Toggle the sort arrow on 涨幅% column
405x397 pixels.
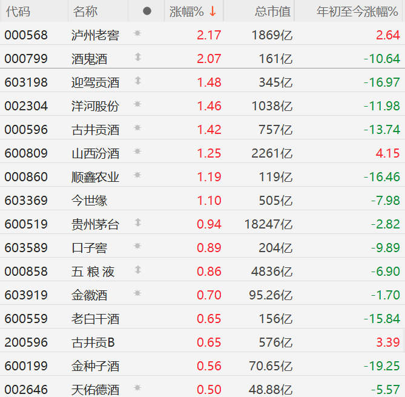pyautogui.click(x=212, y=11)
